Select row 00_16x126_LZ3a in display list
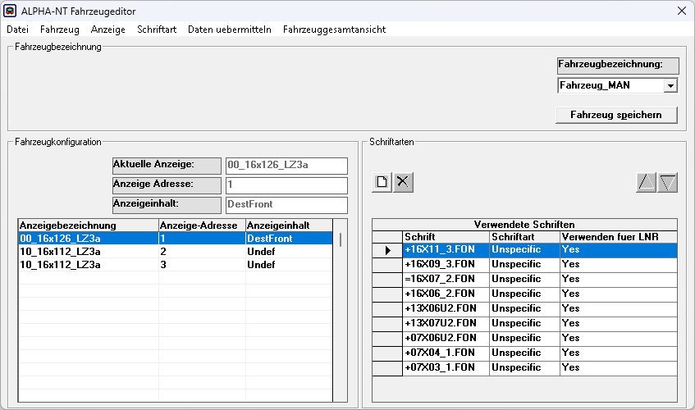This screenshot has height=410, width=695. [176, 238]
